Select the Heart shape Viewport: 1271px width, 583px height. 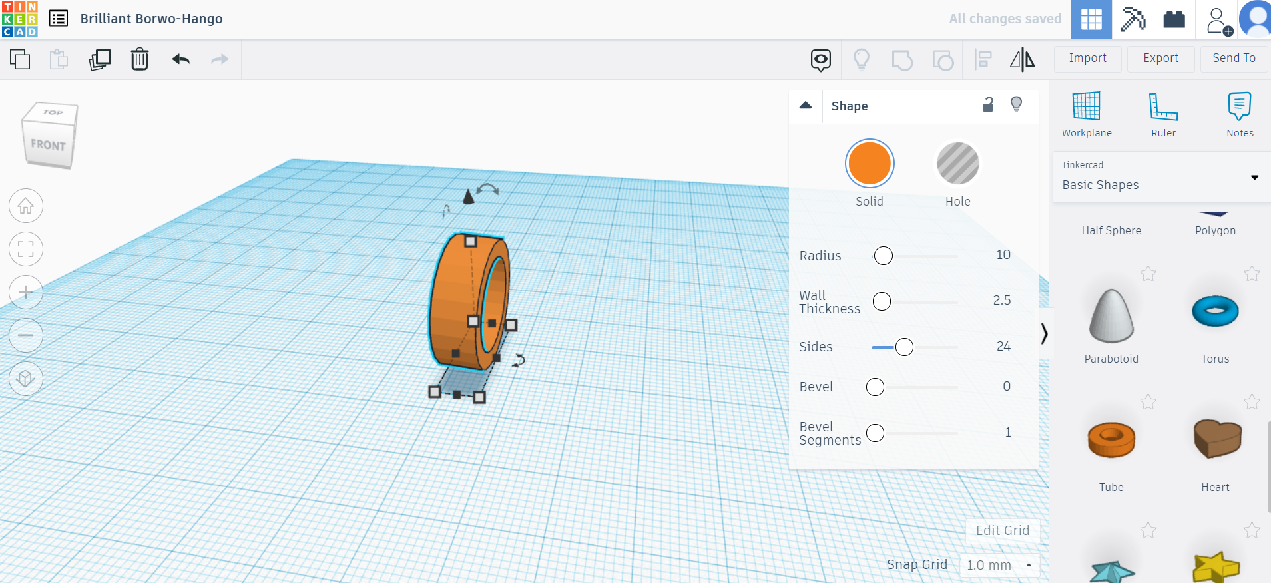[1217, 439]
